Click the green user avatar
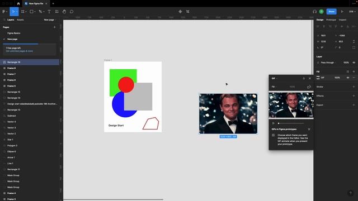The width and height of the screenshot is (358, 201). (x=321, y=12)
